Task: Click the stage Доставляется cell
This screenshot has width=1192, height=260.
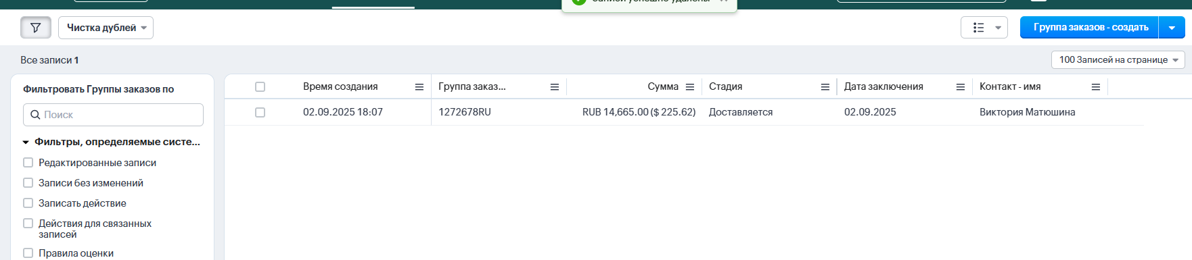Action: click(x=741, y=112)
